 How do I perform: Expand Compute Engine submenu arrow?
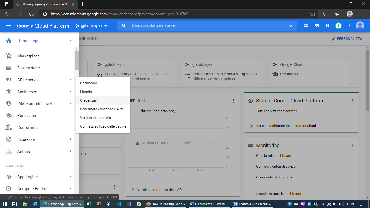[x=70, y=189]
